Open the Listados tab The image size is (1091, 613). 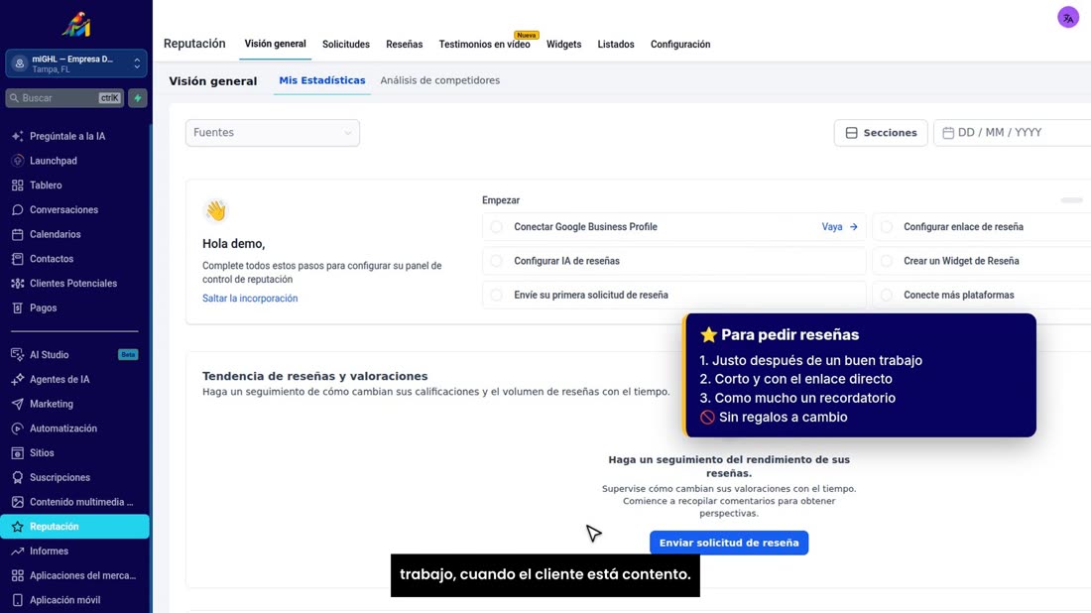tap(616, 45)
